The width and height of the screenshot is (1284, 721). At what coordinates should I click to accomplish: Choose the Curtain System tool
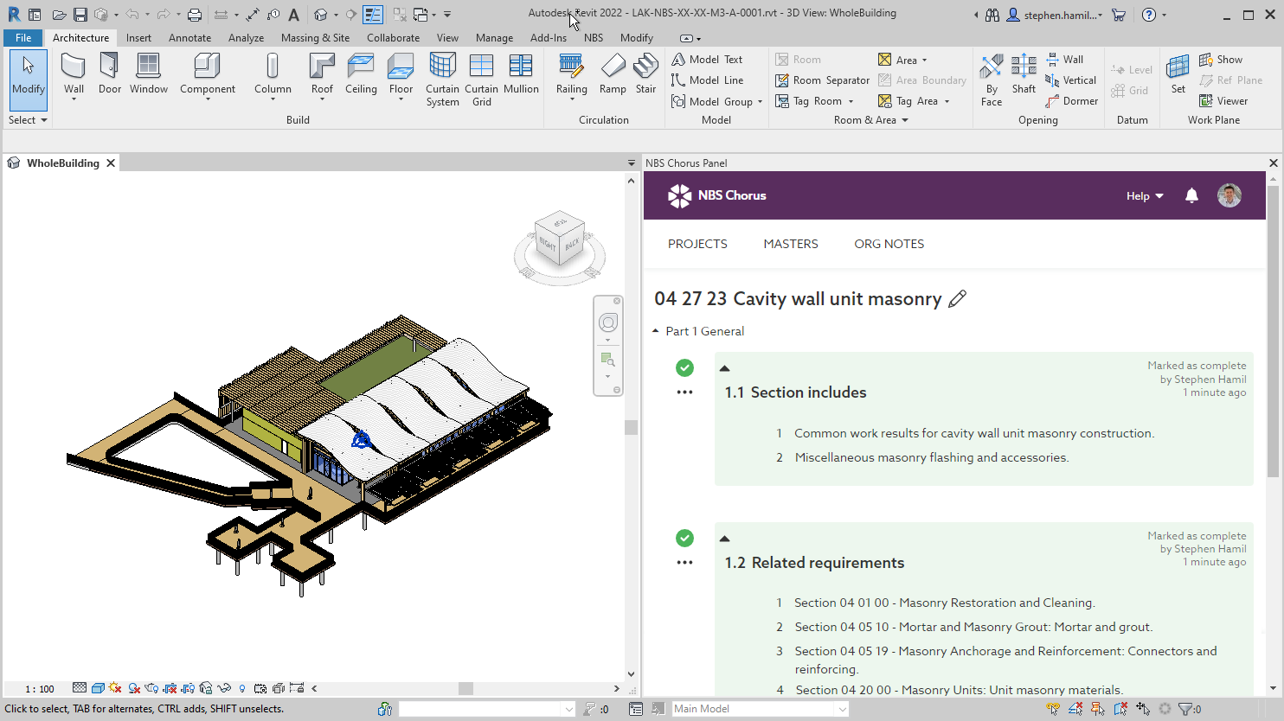442,79
